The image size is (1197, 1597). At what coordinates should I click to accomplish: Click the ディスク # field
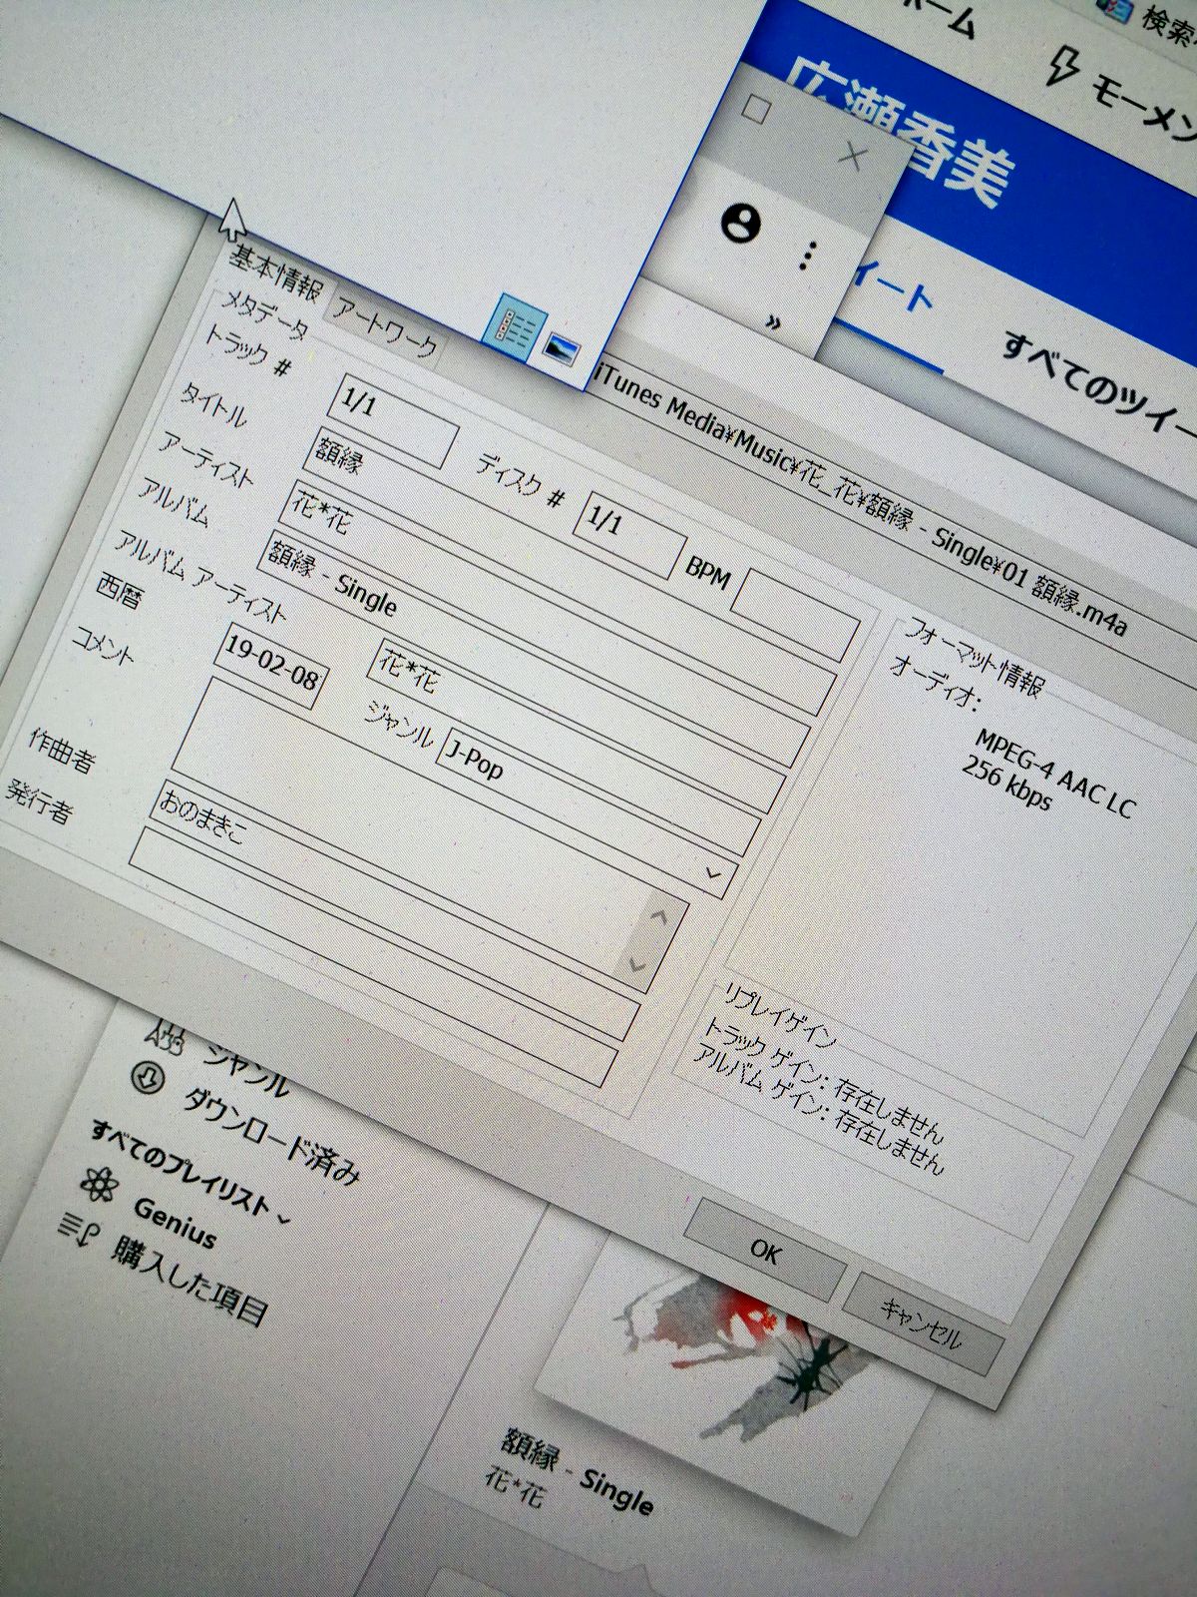[628, 534]
